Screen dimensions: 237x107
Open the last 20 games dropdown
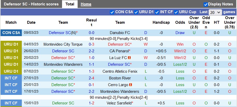[x=215, y=12]
